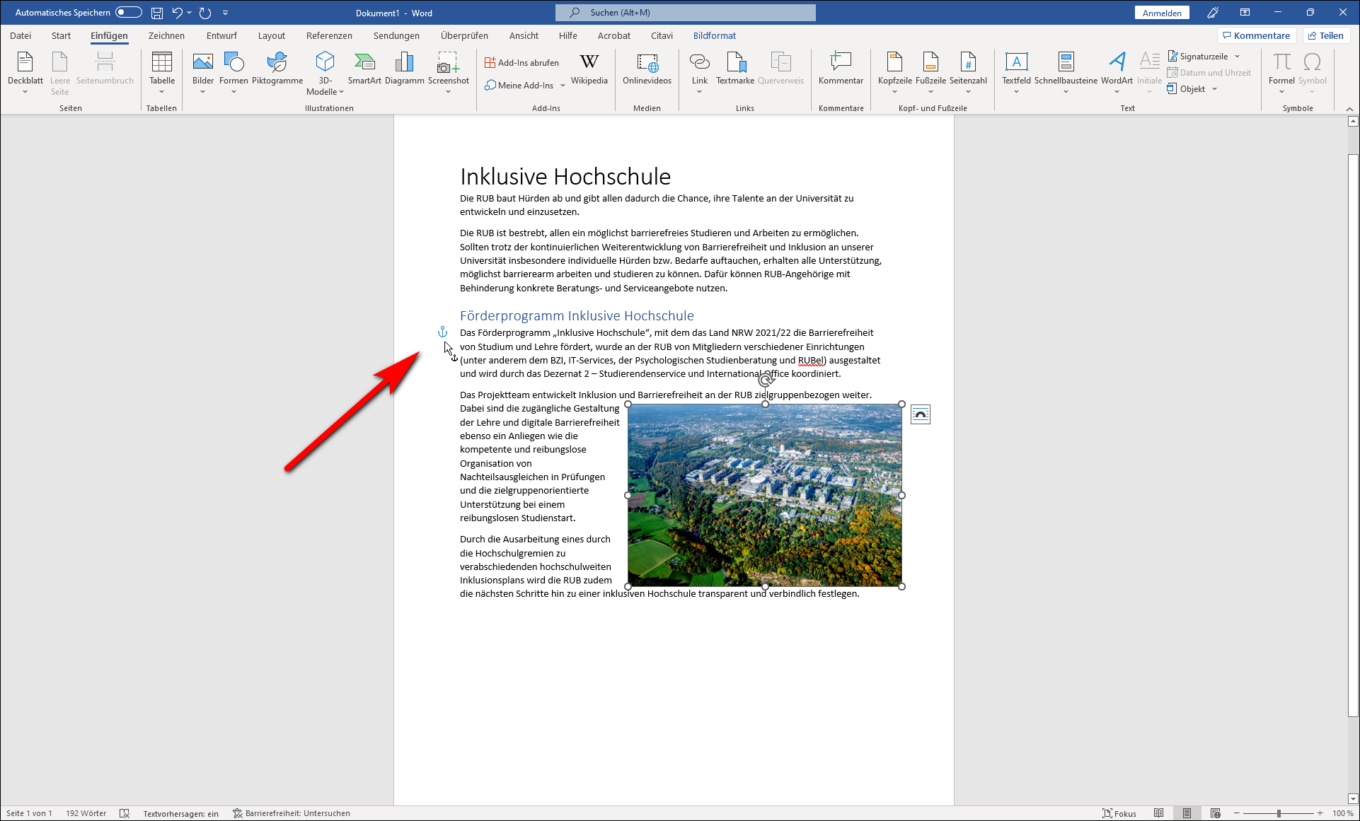The height and width of the screenshot is (821, 1360).
Task: Click the Teilen share button
Action: point(1326,35)
